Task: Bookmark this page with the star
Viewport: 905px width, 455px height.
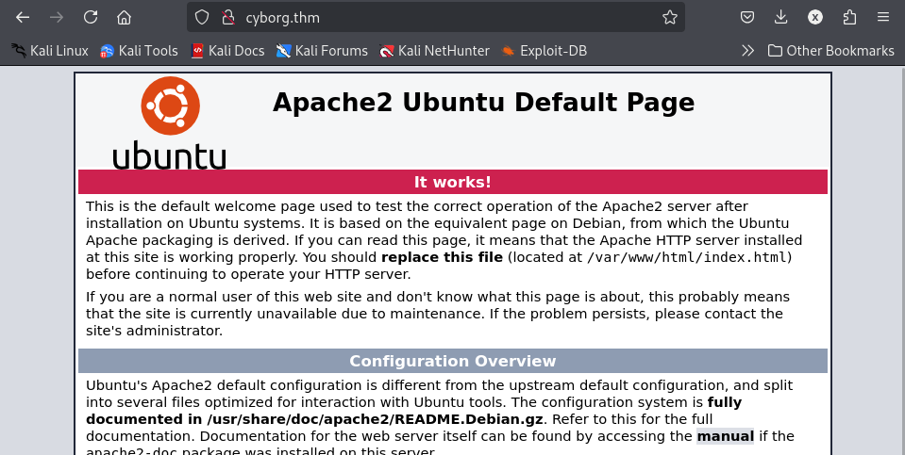Action: [x=669, y=17]
